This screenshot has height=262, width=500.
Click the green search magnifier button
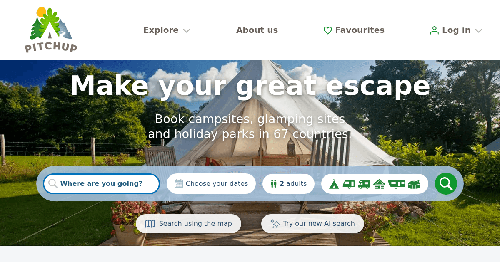[446, 183]
